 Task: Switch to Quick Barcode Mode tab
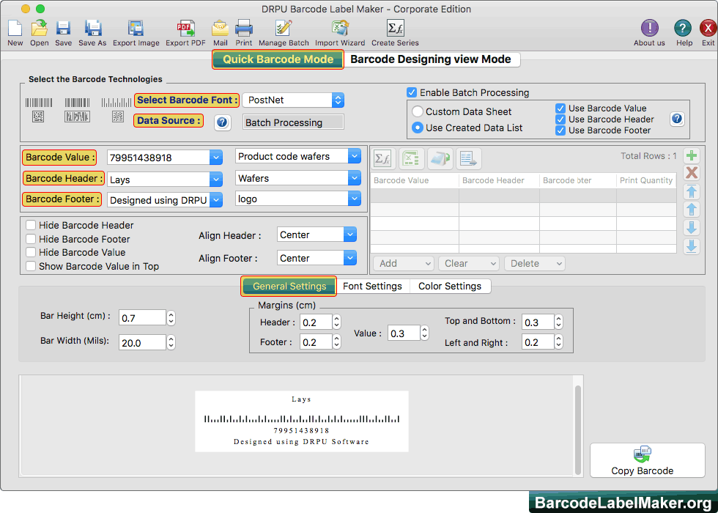coord(278,59)
